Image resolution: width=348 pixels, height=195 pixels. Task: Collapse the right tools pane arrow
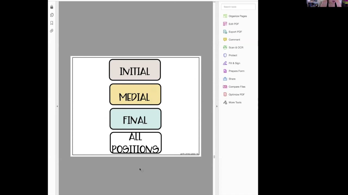[x=217, y=106]
